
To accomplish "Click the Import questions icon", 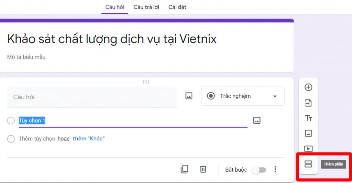I will click(x=308, y=103).
